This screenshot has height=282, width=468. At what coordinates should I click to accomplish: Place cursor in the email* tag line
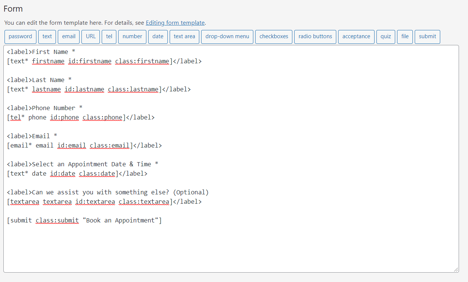pos(84,145)
